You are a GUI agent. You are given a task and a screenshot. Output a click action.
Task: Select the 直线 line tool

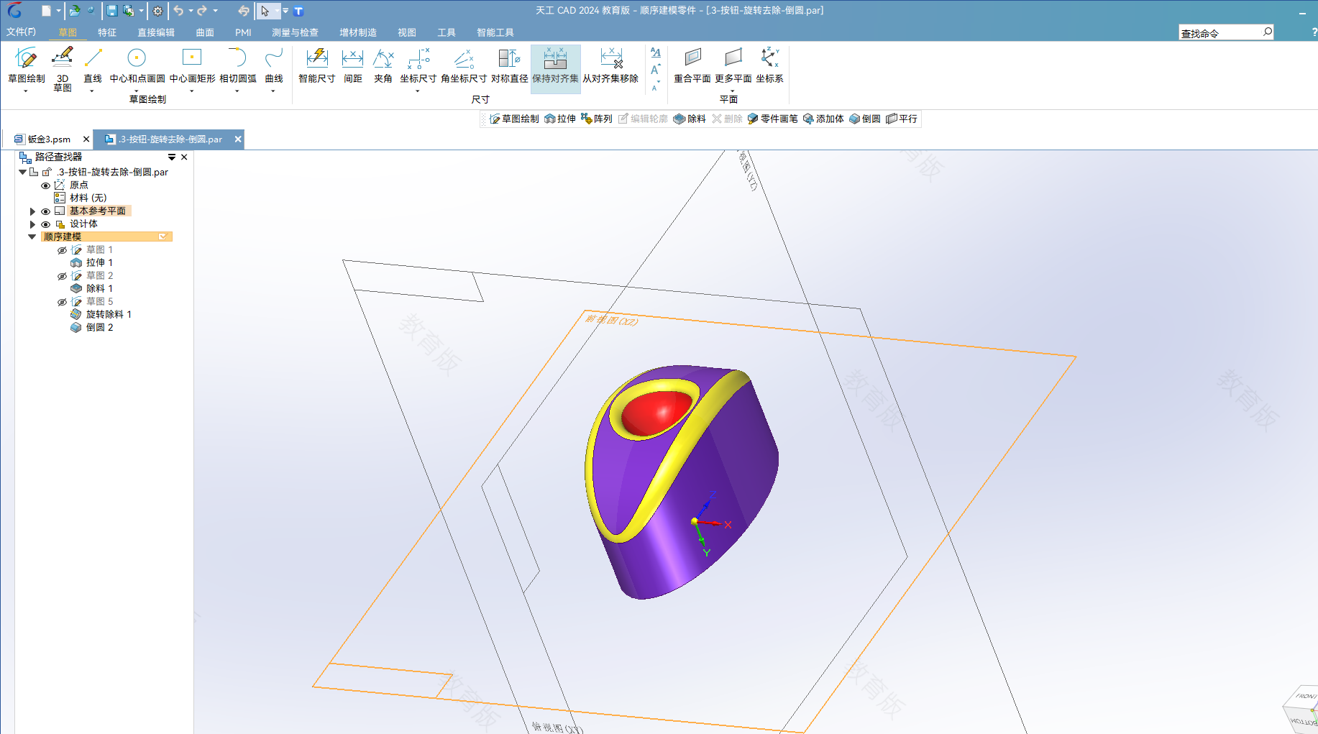click(x=93, y=66)
